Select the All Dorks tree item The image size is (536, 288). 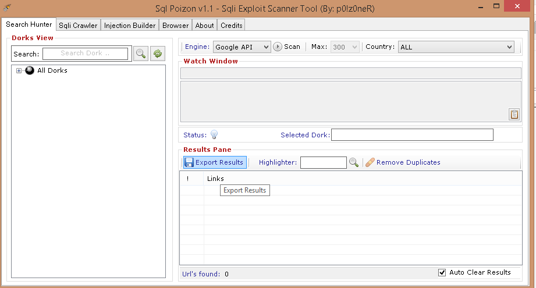52,70
